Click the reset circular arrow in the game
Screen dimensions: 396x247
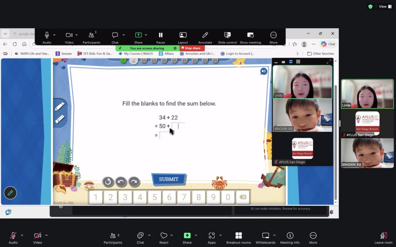point(108,181)
